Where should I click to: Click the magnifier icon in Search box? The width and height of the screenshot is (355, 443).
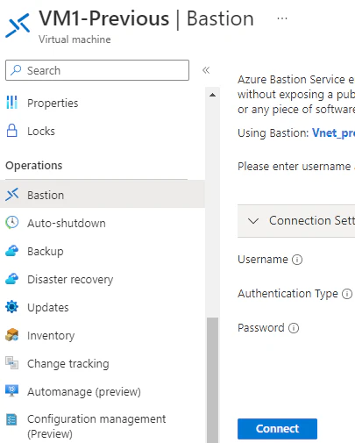tap(16, 70)
